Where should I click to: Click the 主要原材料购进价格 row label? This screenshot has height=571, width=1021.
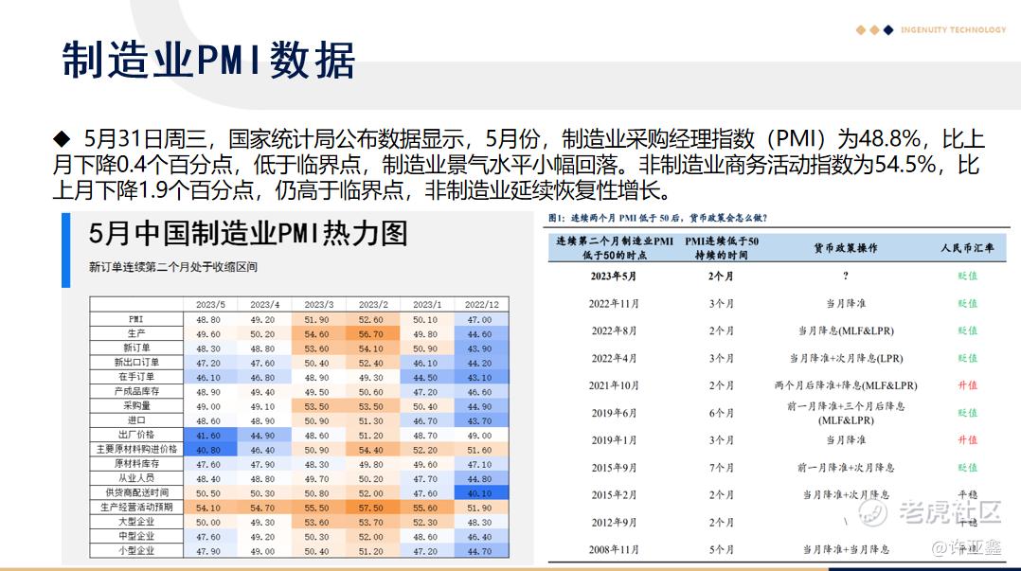click(136, 449)
